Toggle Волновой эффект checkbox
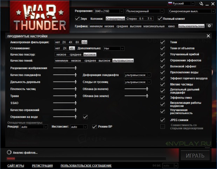Image resolution: width=217 pixels, height=169 pixels. pos(162,66)
